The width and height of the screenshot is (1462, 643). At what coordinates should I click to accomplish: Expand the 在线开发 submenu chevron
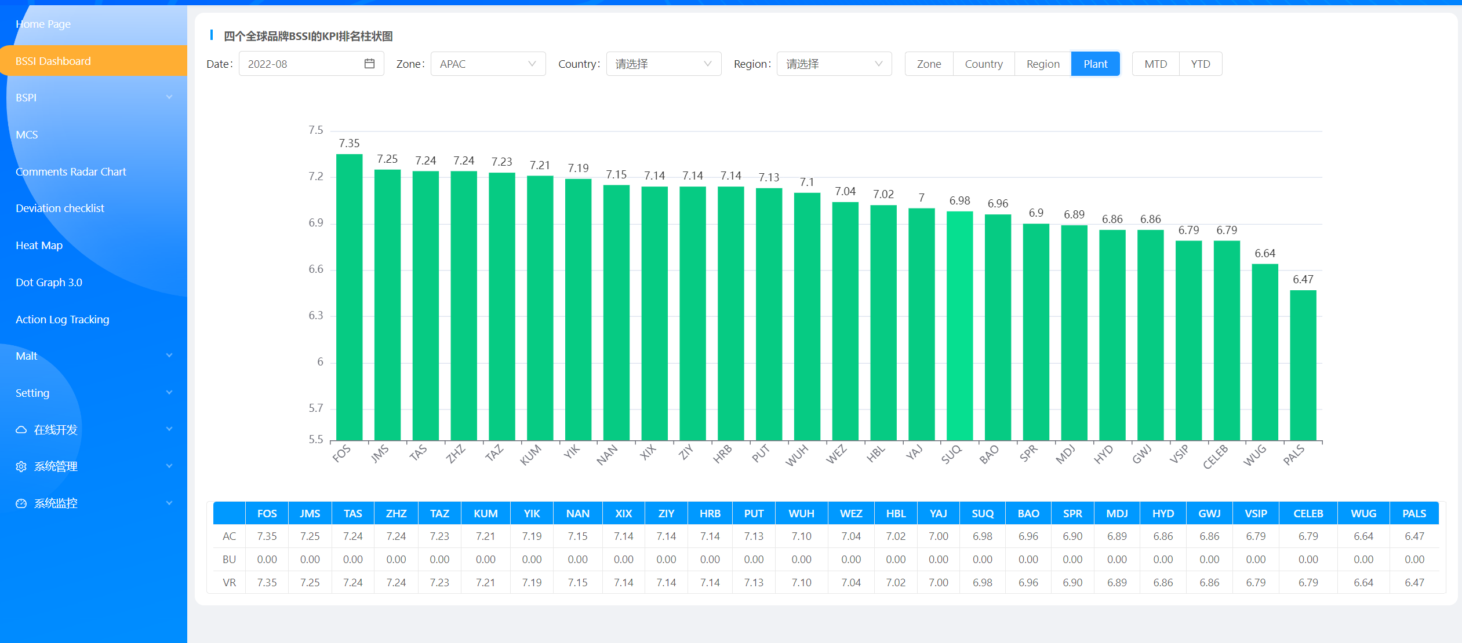(169, 429)
